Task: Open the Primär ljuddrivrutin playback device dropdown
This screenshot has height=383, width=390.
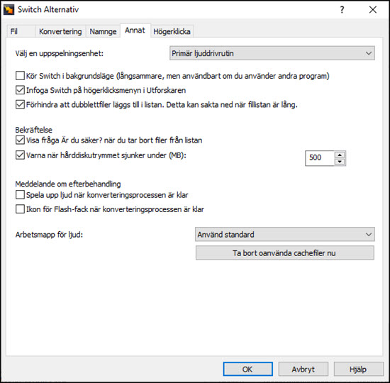Action: click(x=272, y=53)
